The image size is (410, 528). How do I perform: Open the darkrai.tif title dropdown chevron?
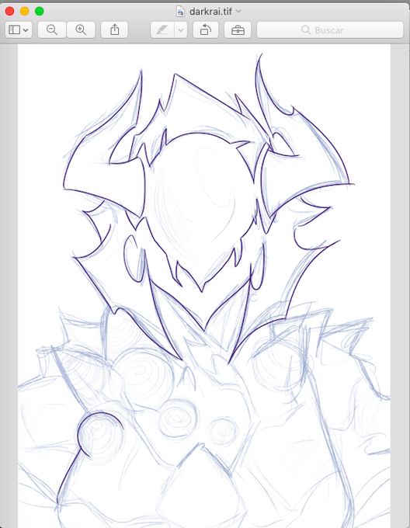[x=238, y=11]
